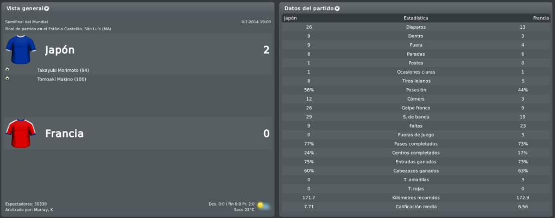Select the Calificación media row
555x218 pixels.
pyautogui.click(x=416, y=207)
